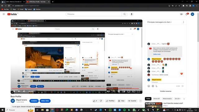Open the account avatar menu
199x112 pixels.
192,14
